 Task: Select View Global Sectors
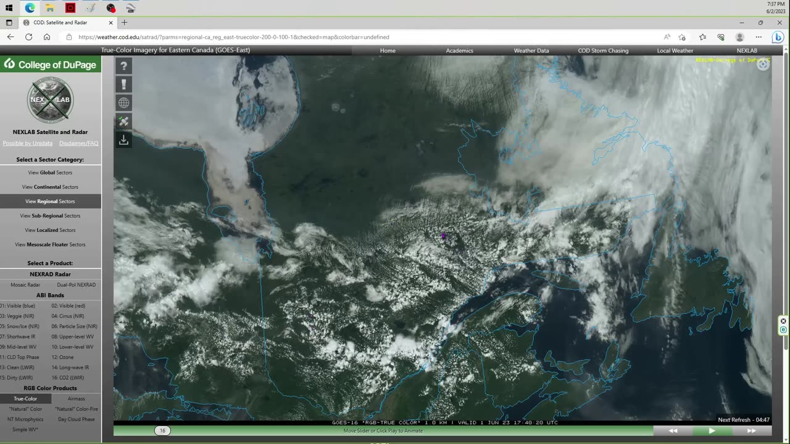pos(51,173)
